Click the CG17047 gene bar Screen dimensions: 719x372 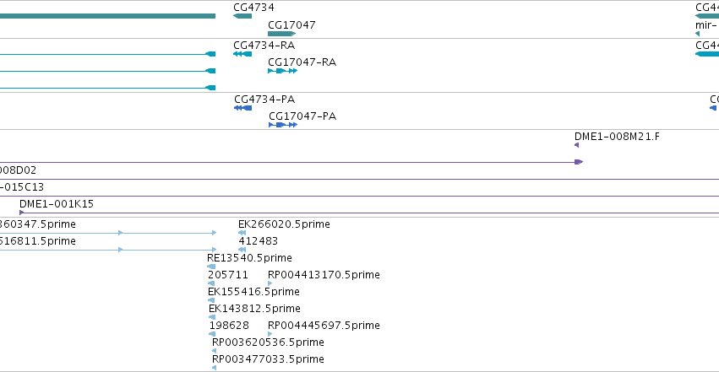[281, 34]
